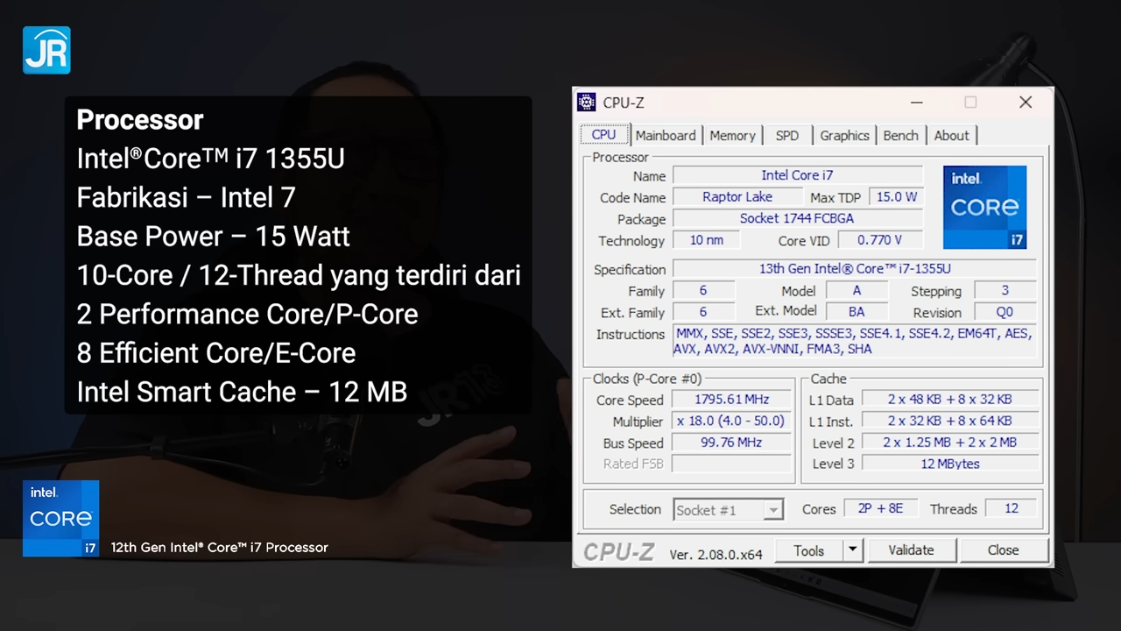The image size is (1121, 631).
Task: Click the 12th Gen Intel Core i7 badge
Action: coord(60,519)
